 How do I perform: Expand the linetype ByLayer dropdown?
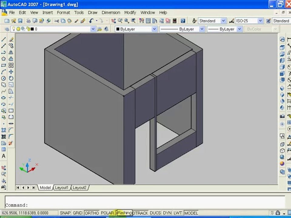202,29
